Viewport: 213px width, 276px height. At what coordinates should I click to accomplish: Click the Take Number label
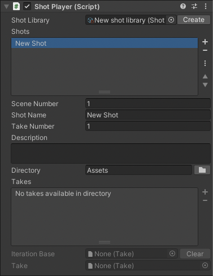coord(33,126)
